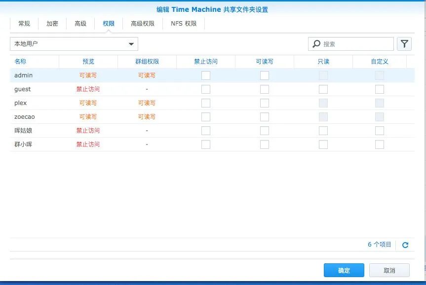
Task: Check 禁止访问 for 晖姑娘
Action: click(206, 131)
